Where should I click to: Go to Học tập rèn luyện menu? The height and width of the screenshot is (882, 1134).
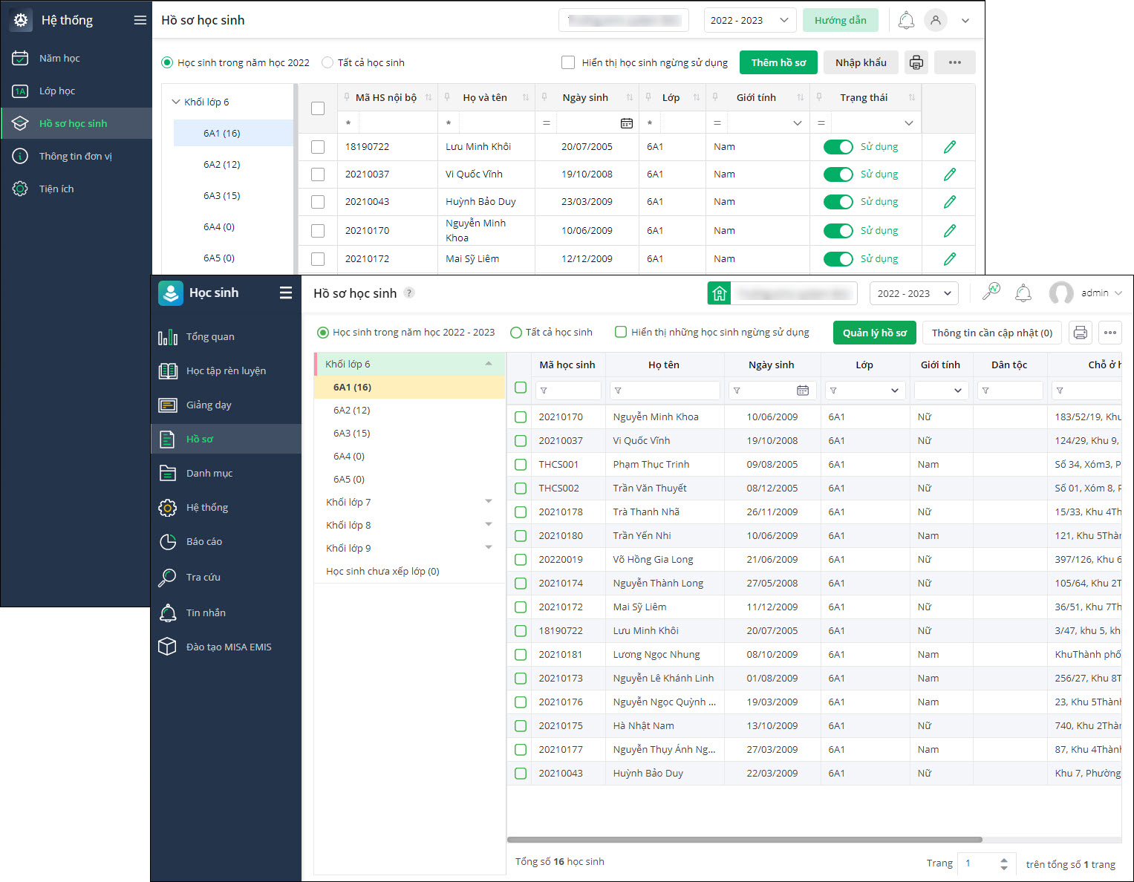click(x=226, y=370)
